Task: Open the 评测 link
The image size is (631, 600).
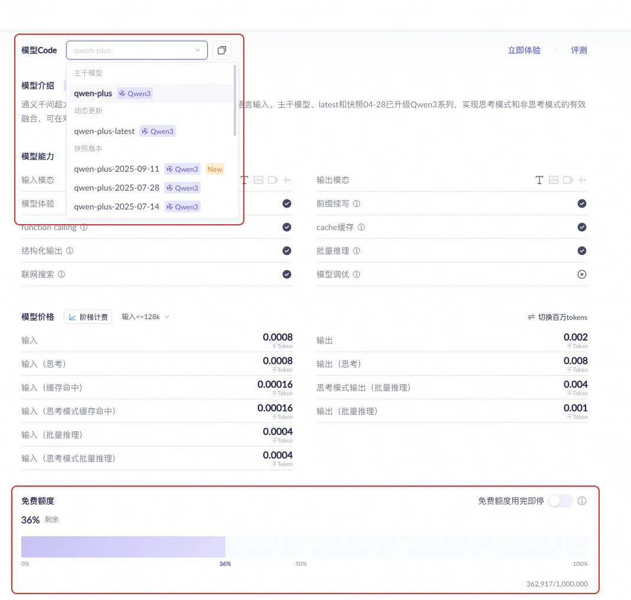Action: (x=579, y=50)
